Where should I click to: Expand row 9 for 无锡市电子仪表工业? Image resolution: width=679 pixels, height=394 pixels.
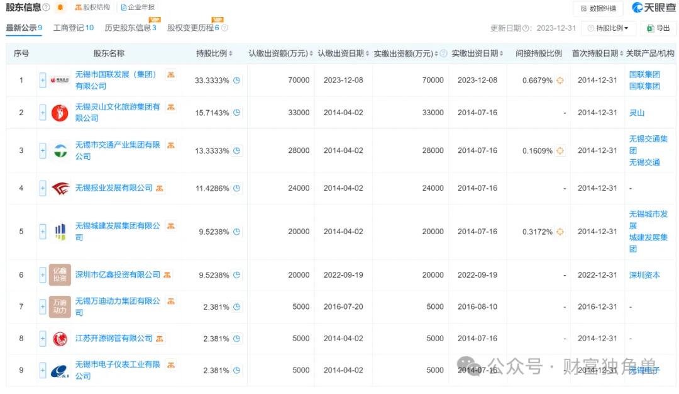pyautogui.click(x=43, y=371)
